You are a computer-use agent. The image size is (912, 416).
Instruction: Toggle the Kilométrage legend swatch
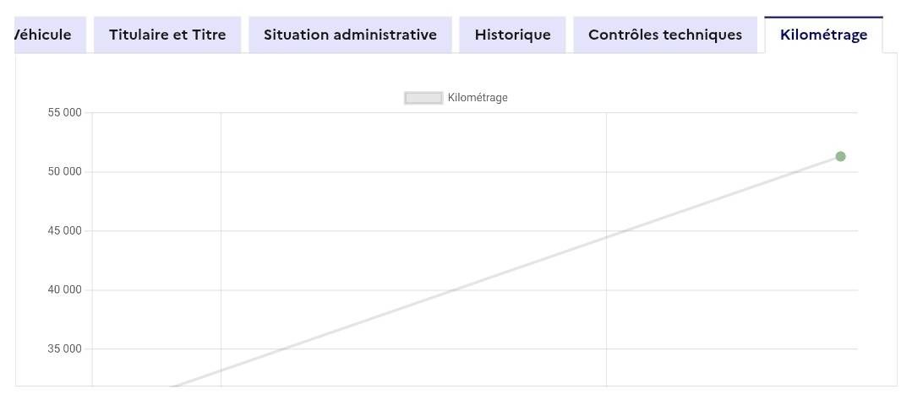(423, 98)
